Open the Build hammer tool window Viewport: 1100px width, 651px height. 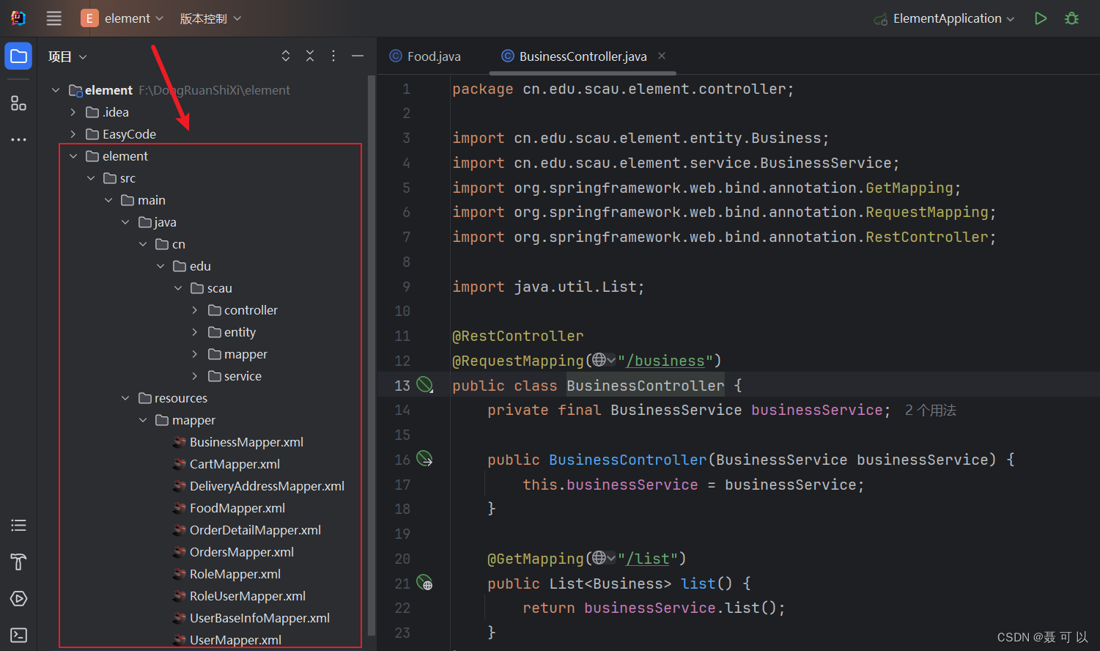click(18, 562)
